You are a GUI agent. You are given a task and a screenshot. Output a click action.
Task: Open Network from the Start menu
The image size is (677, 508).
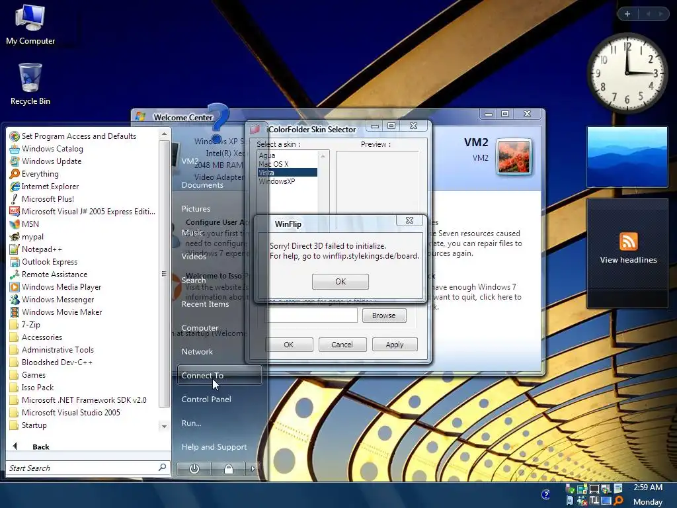click(x=197, y=352)
